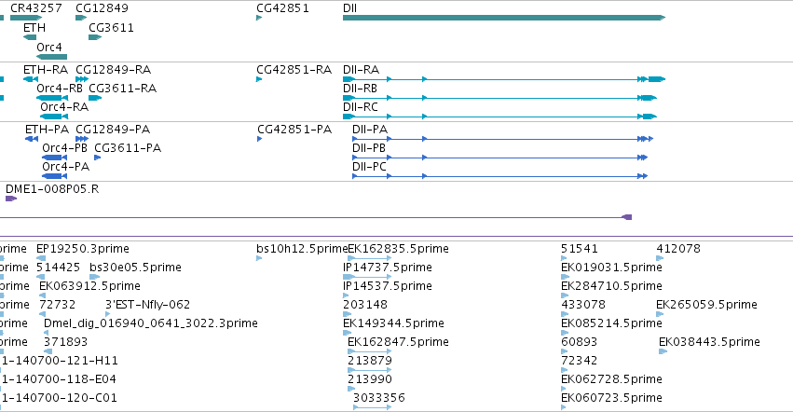Select the CG42851-RA transcript
The width and height of the screenshot is (793, 412).
click(x=259, y=79)
